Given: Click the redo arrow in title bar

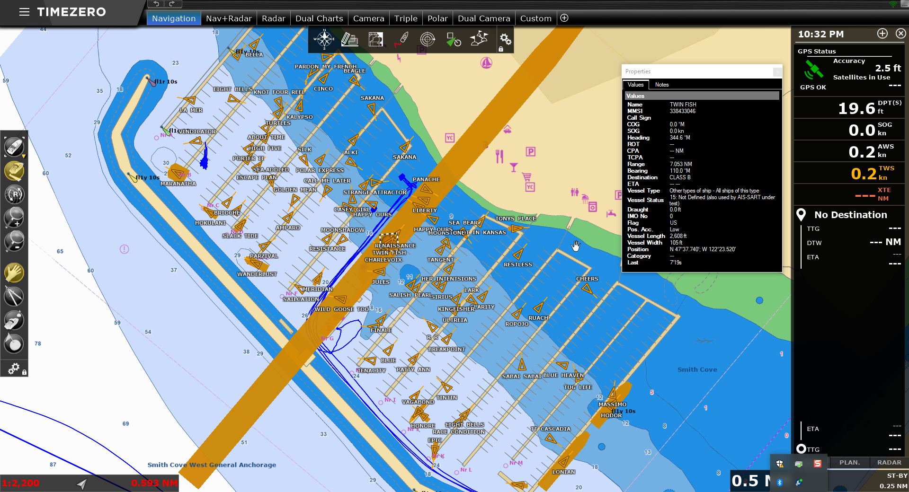Looking at the screenshot, I should pos(172,4).
